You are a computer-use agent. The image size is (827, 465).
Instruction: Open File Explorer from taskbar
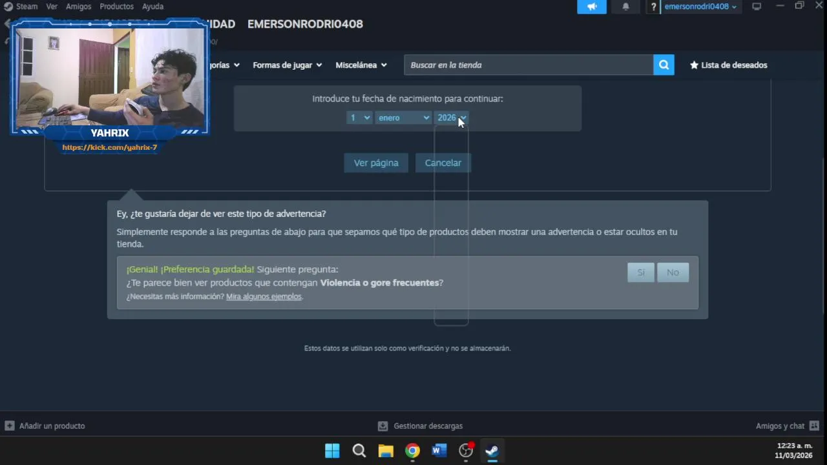(x=386, y=451)
